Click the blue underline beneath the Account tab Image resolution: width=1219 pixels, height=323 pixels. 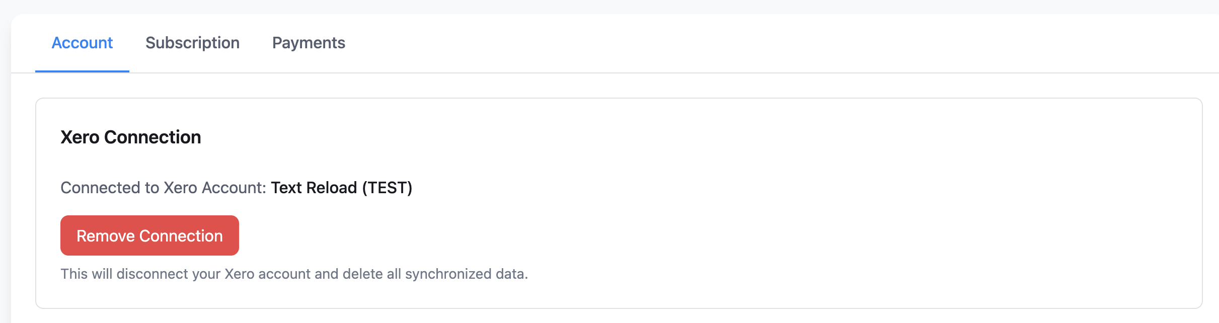coord(82,72)
